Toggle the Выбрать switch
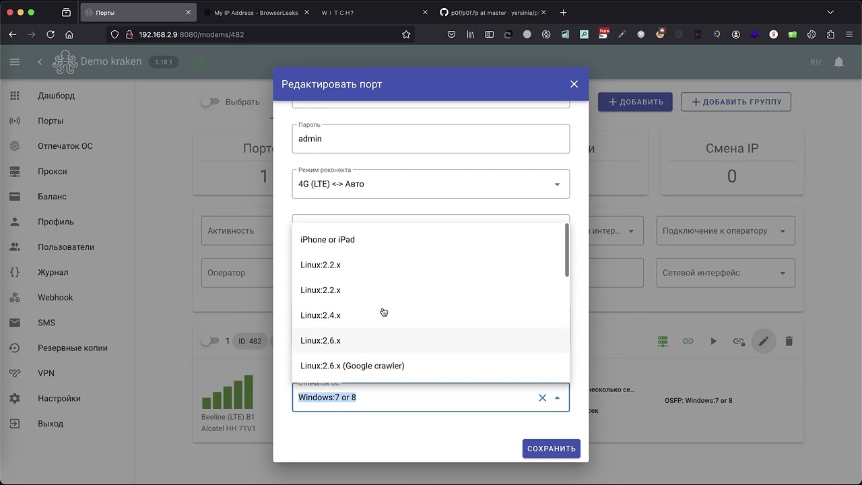 point(210,102)
